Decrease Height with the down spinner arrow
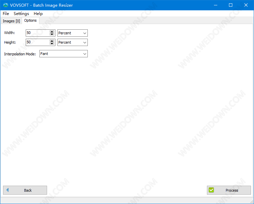The height and width of the screenshot is (204, 254). pyautogui.click(x=52, y=44)
